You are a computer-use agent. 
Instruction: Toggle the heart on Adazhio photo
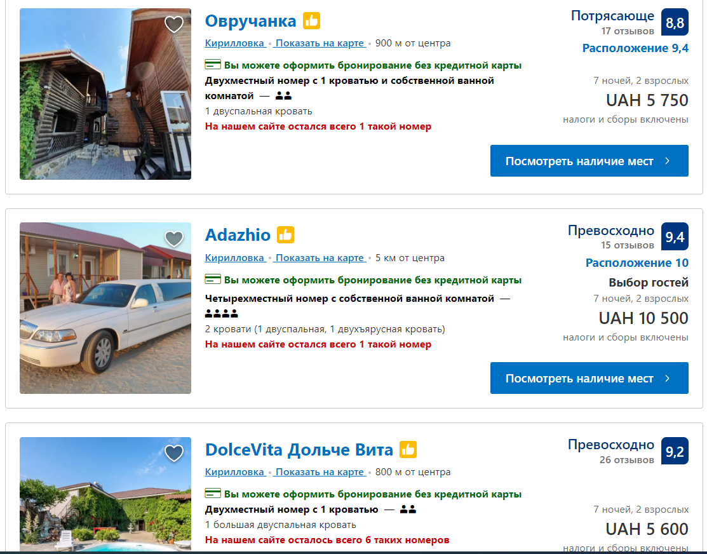173,239
